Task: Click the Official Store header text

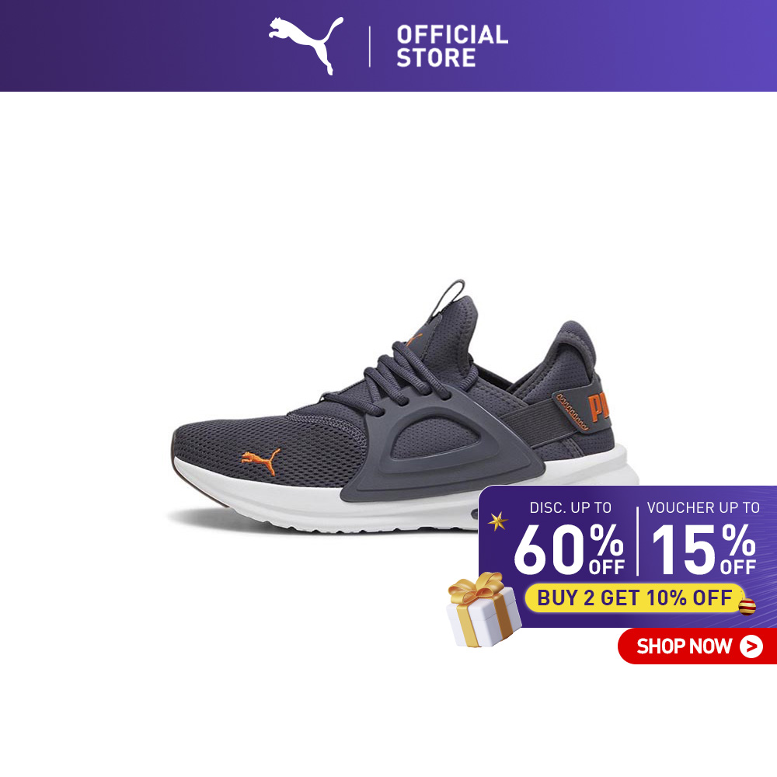Action: [x=452, y=46]
